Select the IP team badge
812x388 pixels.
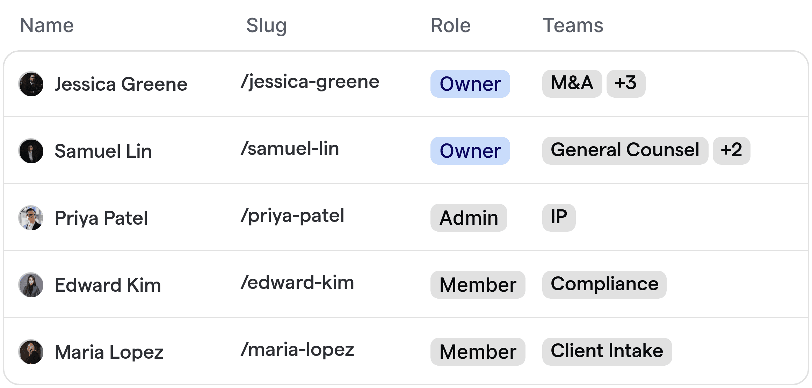tap(558, 217)
